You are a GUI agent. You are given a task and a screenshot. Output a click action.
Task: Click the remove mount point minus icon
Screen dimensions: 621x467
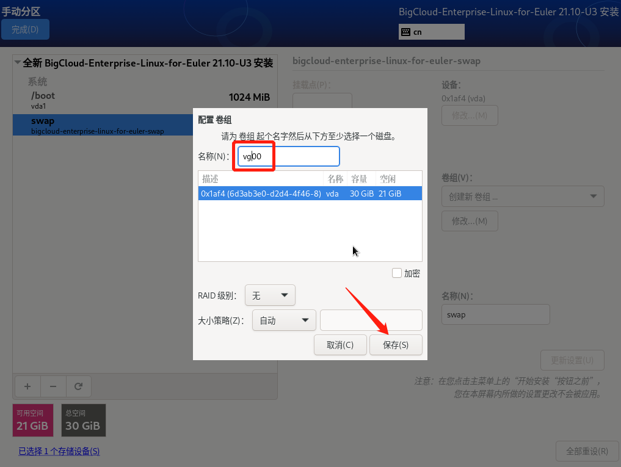tap(53, 386)
